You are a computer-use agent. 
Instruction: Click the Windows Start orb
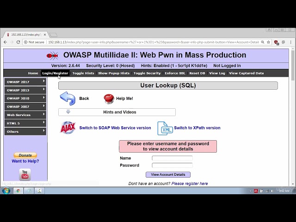[6, 191]
